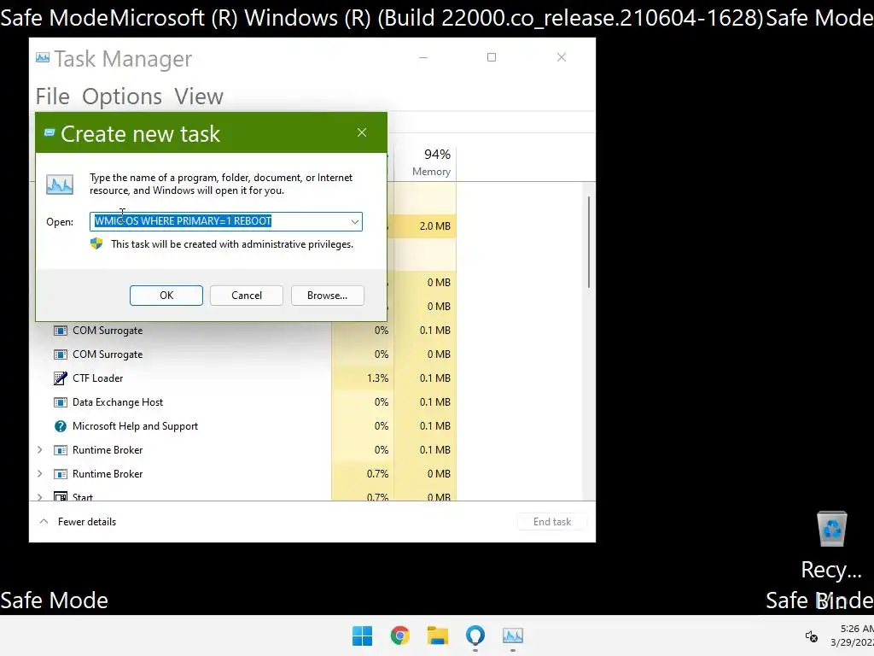Image resolution: width=874 pixels, height=656 pixels.
Task: Close the Create new task dialog
Action: point(362,132)
